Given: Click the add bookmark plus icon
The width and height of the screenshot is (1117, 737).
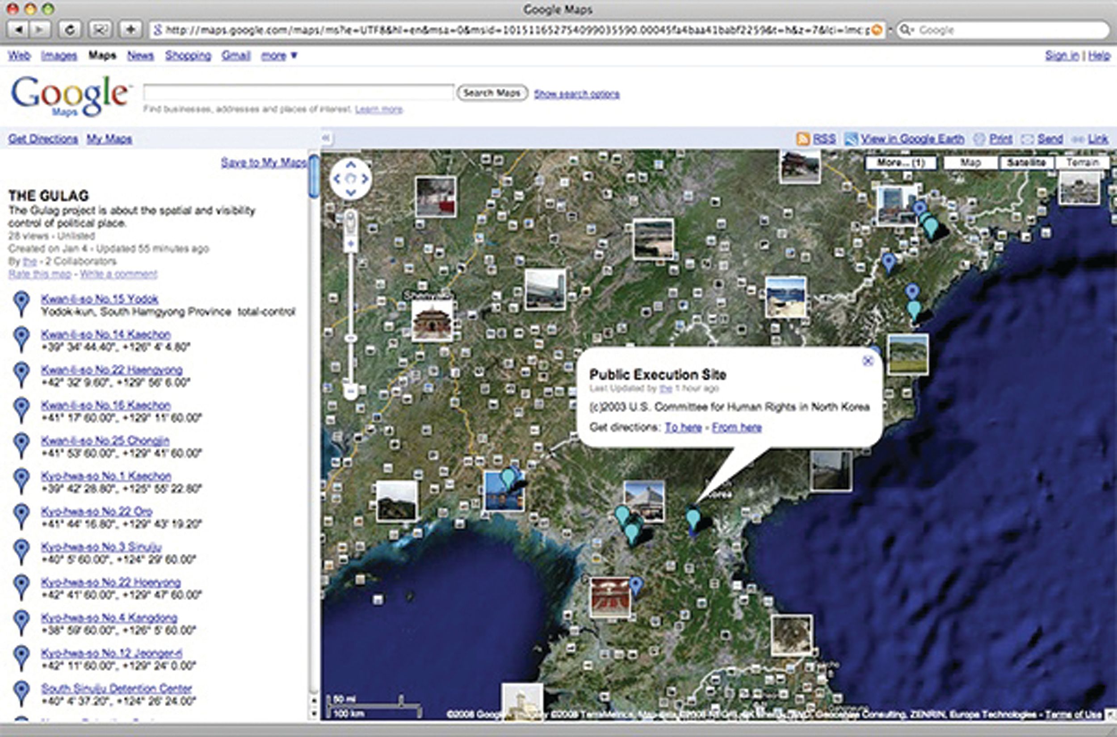Looking at the screenshot, I should [131, 30].
